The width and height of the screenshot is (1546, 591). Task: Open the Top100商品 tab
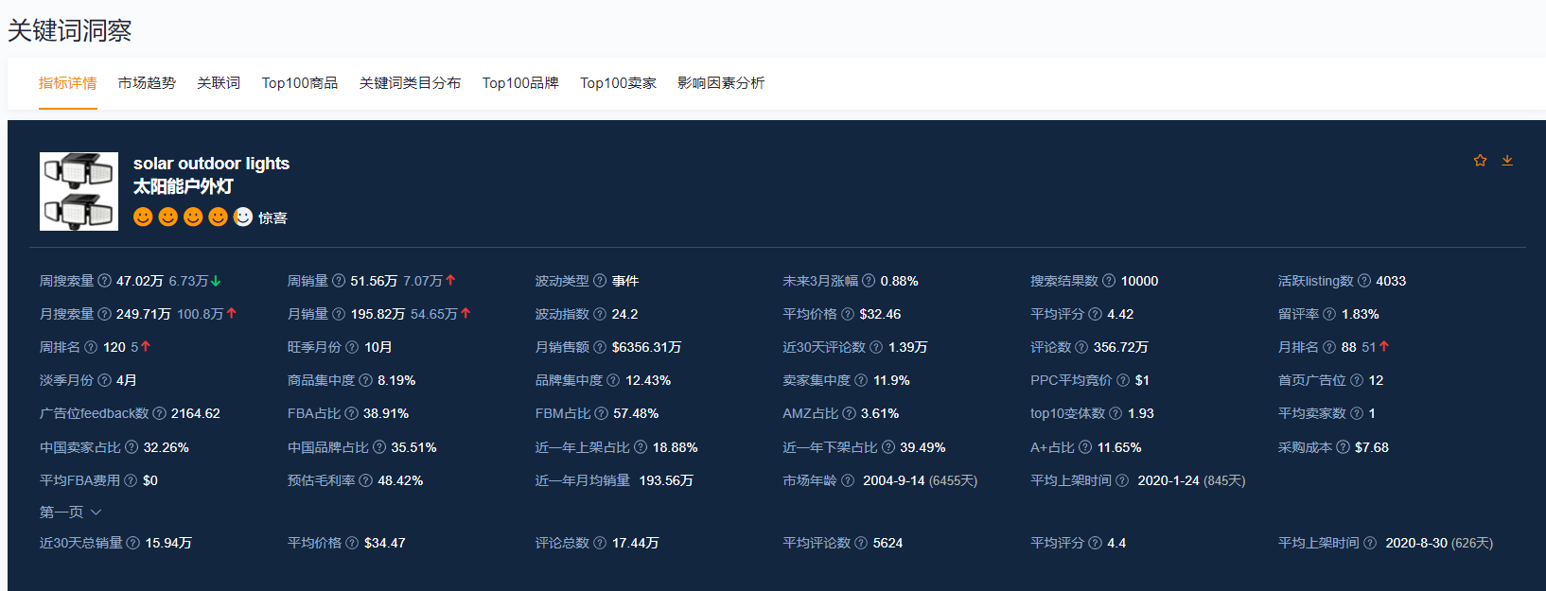(300, 83)
